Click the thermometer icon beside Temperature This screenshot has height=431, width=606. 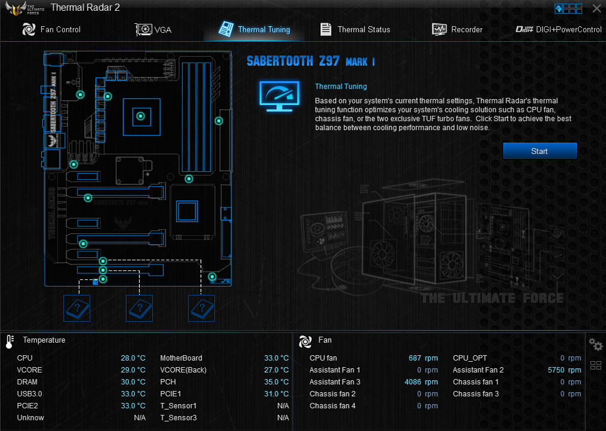(x=10, y=341)
